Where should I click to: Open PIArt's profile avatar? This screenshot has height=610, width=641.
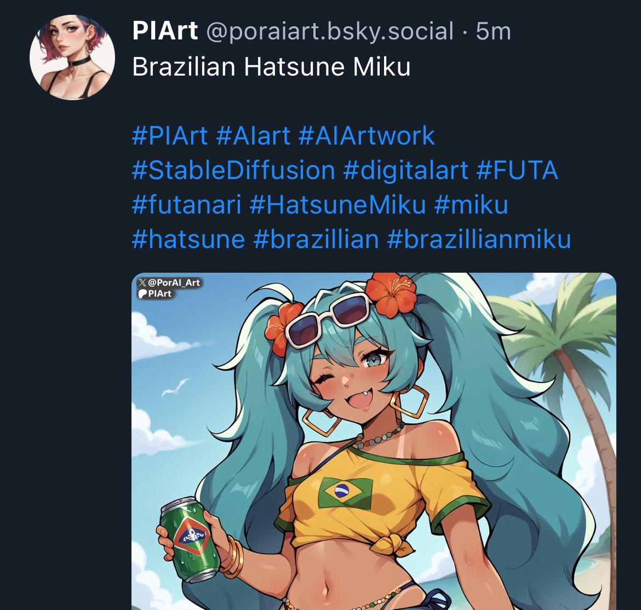click(72, 57)
